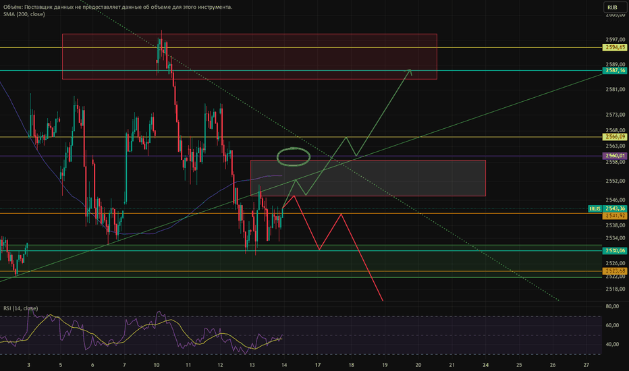
Task: Open the RUB currency selector
Action: (613, 7)
